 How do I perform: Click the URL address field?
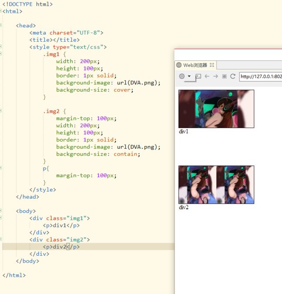point(261,76)
